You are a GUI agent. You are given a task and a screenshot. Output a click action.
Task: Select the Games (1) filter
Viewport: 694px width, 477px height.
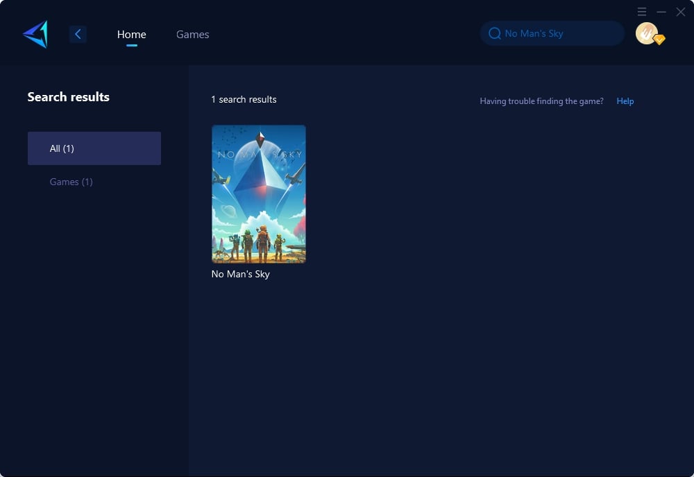tap(71, 182)
